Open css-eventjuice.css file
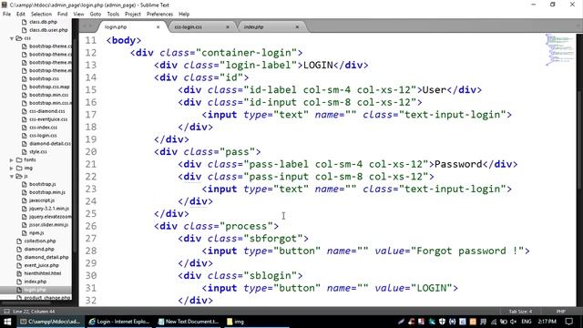 click(x=48, y=119)
